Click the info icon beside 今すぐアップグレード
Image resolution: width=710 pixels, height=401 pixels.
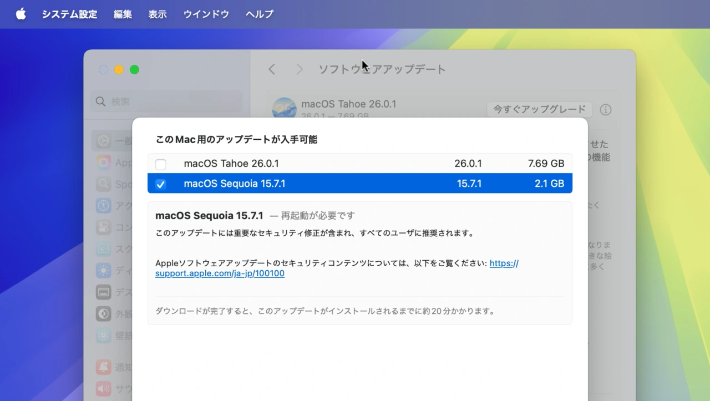click(x=605, y=109)
